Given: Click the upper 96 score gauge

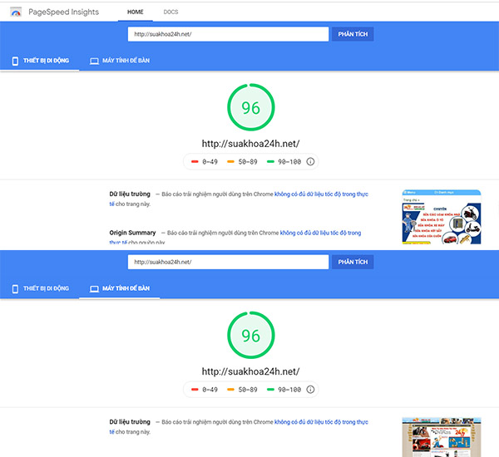Looking at the screenshot, I should tap(251, 107).
